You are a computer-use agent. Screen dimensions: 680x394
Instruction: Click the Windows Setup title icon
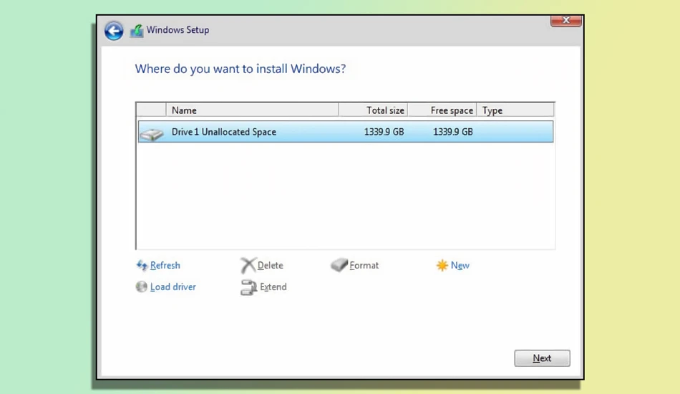point(137,31)
